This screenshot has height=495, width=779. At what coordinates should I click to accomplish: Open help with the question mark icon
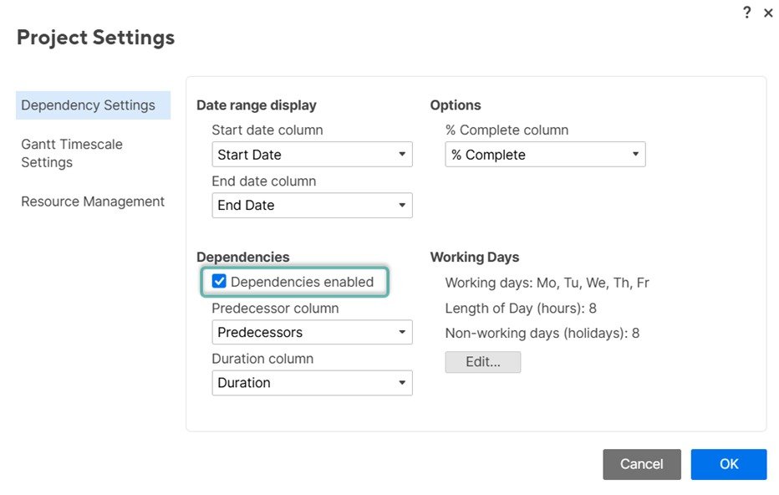746,13
